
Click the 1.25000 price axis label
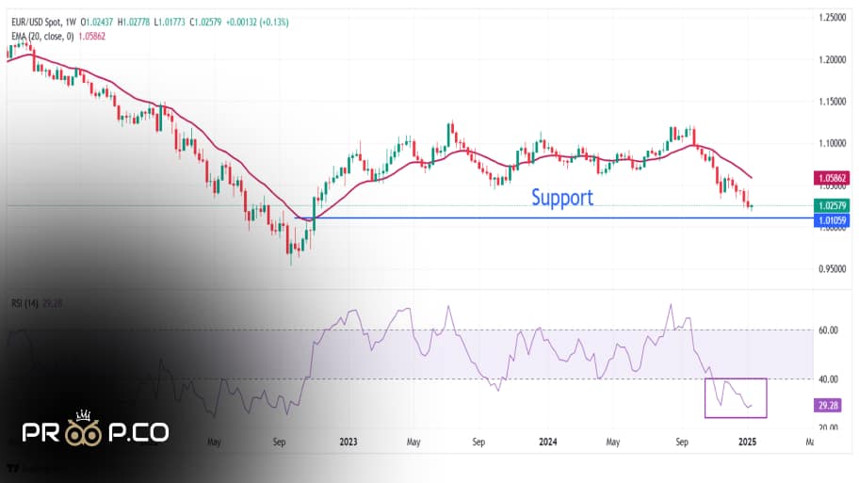pos(833,18)
